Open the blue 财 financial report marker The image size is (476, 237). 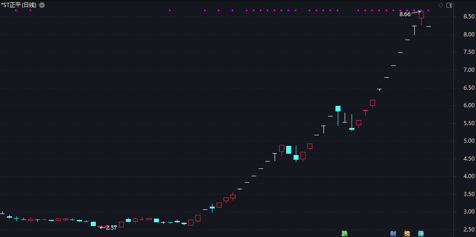click(x=393, y=233)
